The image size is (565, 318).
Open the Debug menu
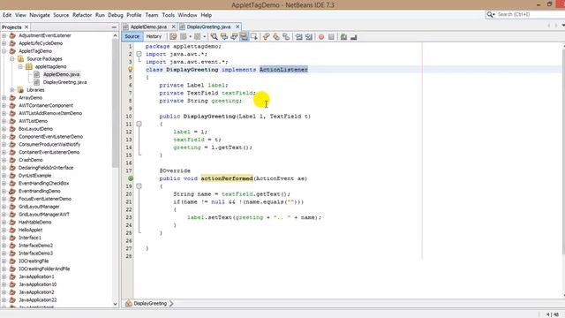(x=116, y=15)
